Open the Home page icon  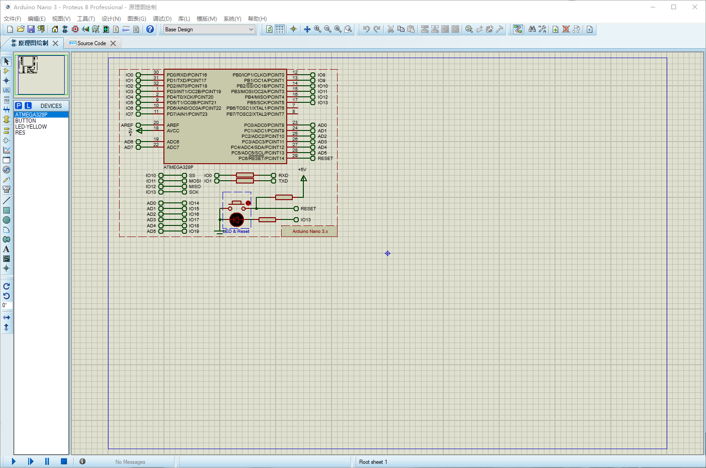(x=55, y=29)
